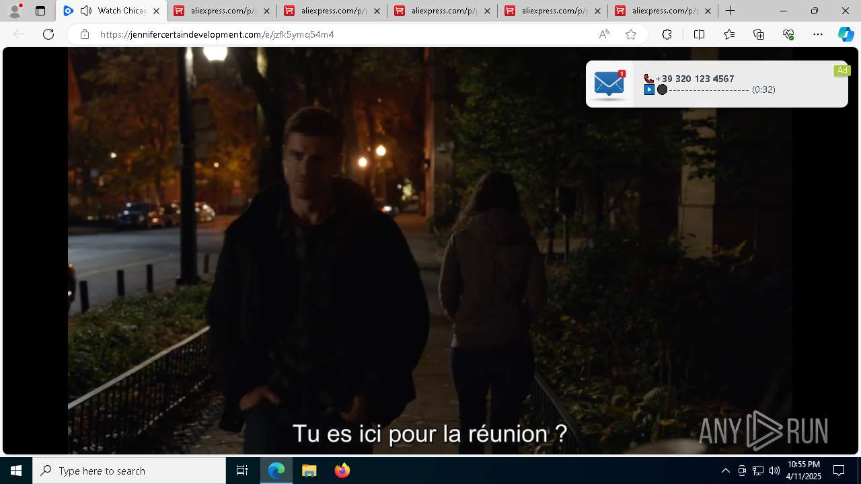Toggle split screen view
This screenshot has height=484, width=861.
point(699,34)
